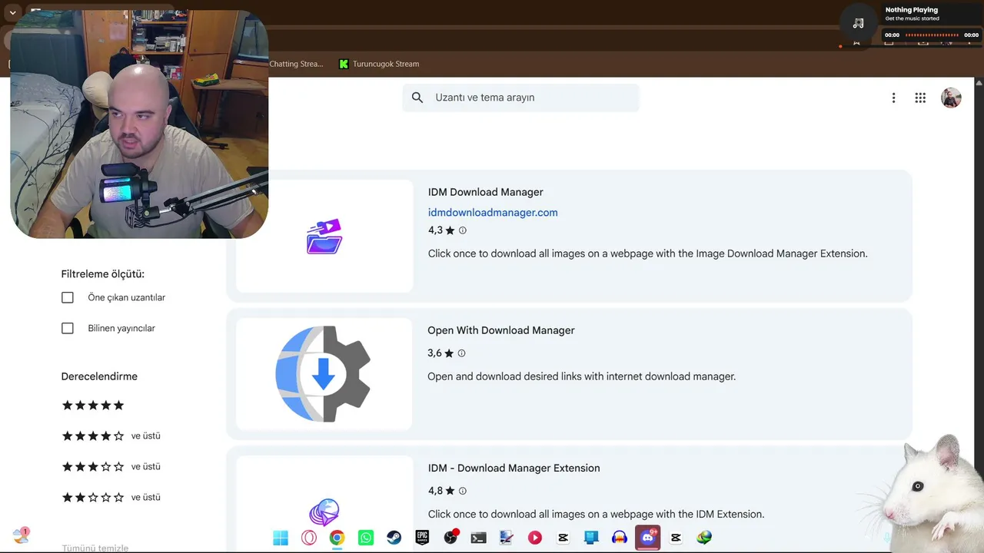Select the five-star rating filter
This screenshot has width=984, height=553.
coord(93,405)
